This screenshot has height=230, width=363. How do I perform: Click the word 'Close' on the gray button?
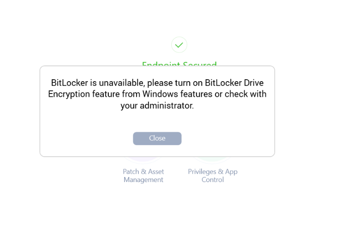tap(157, 138)
